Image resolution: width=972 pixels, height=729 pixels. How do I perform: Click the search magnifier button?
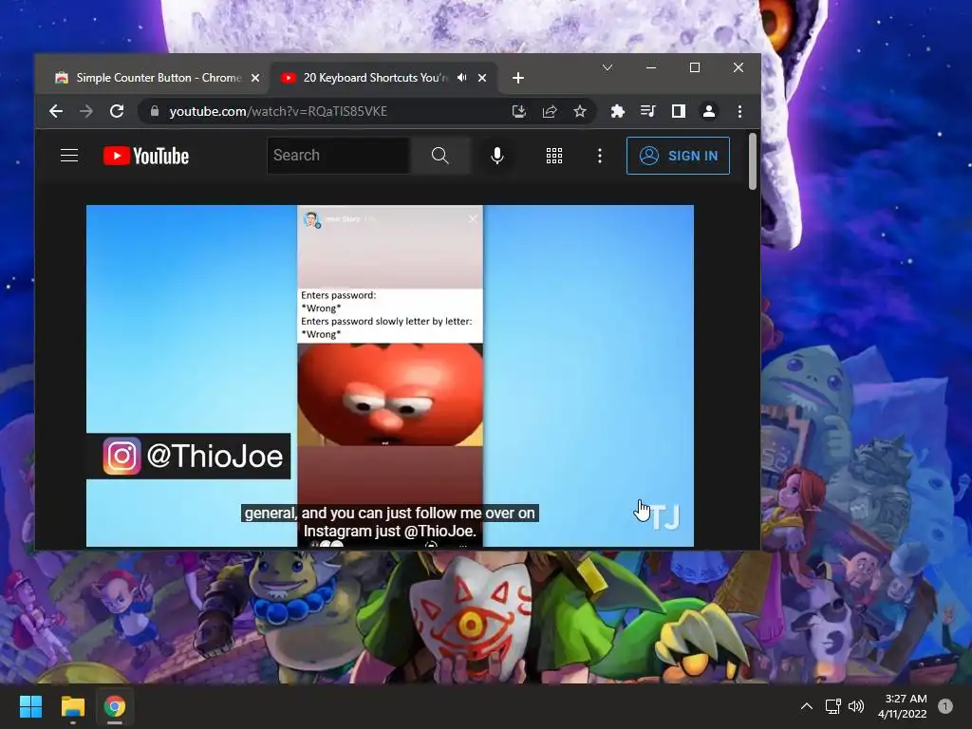[440, 155]
